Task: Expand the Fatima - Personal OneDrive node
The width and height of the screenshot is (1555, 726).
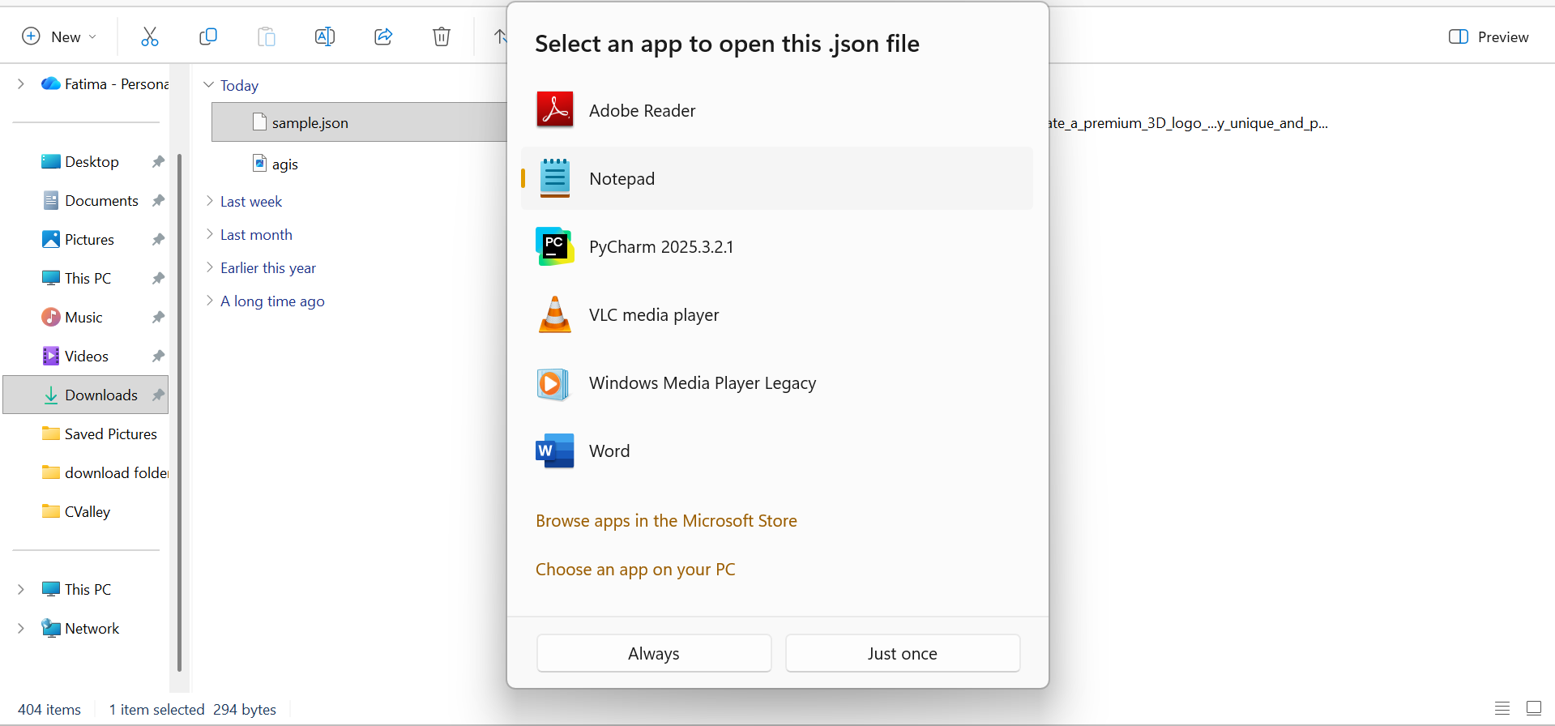Action: click(21, 83)
